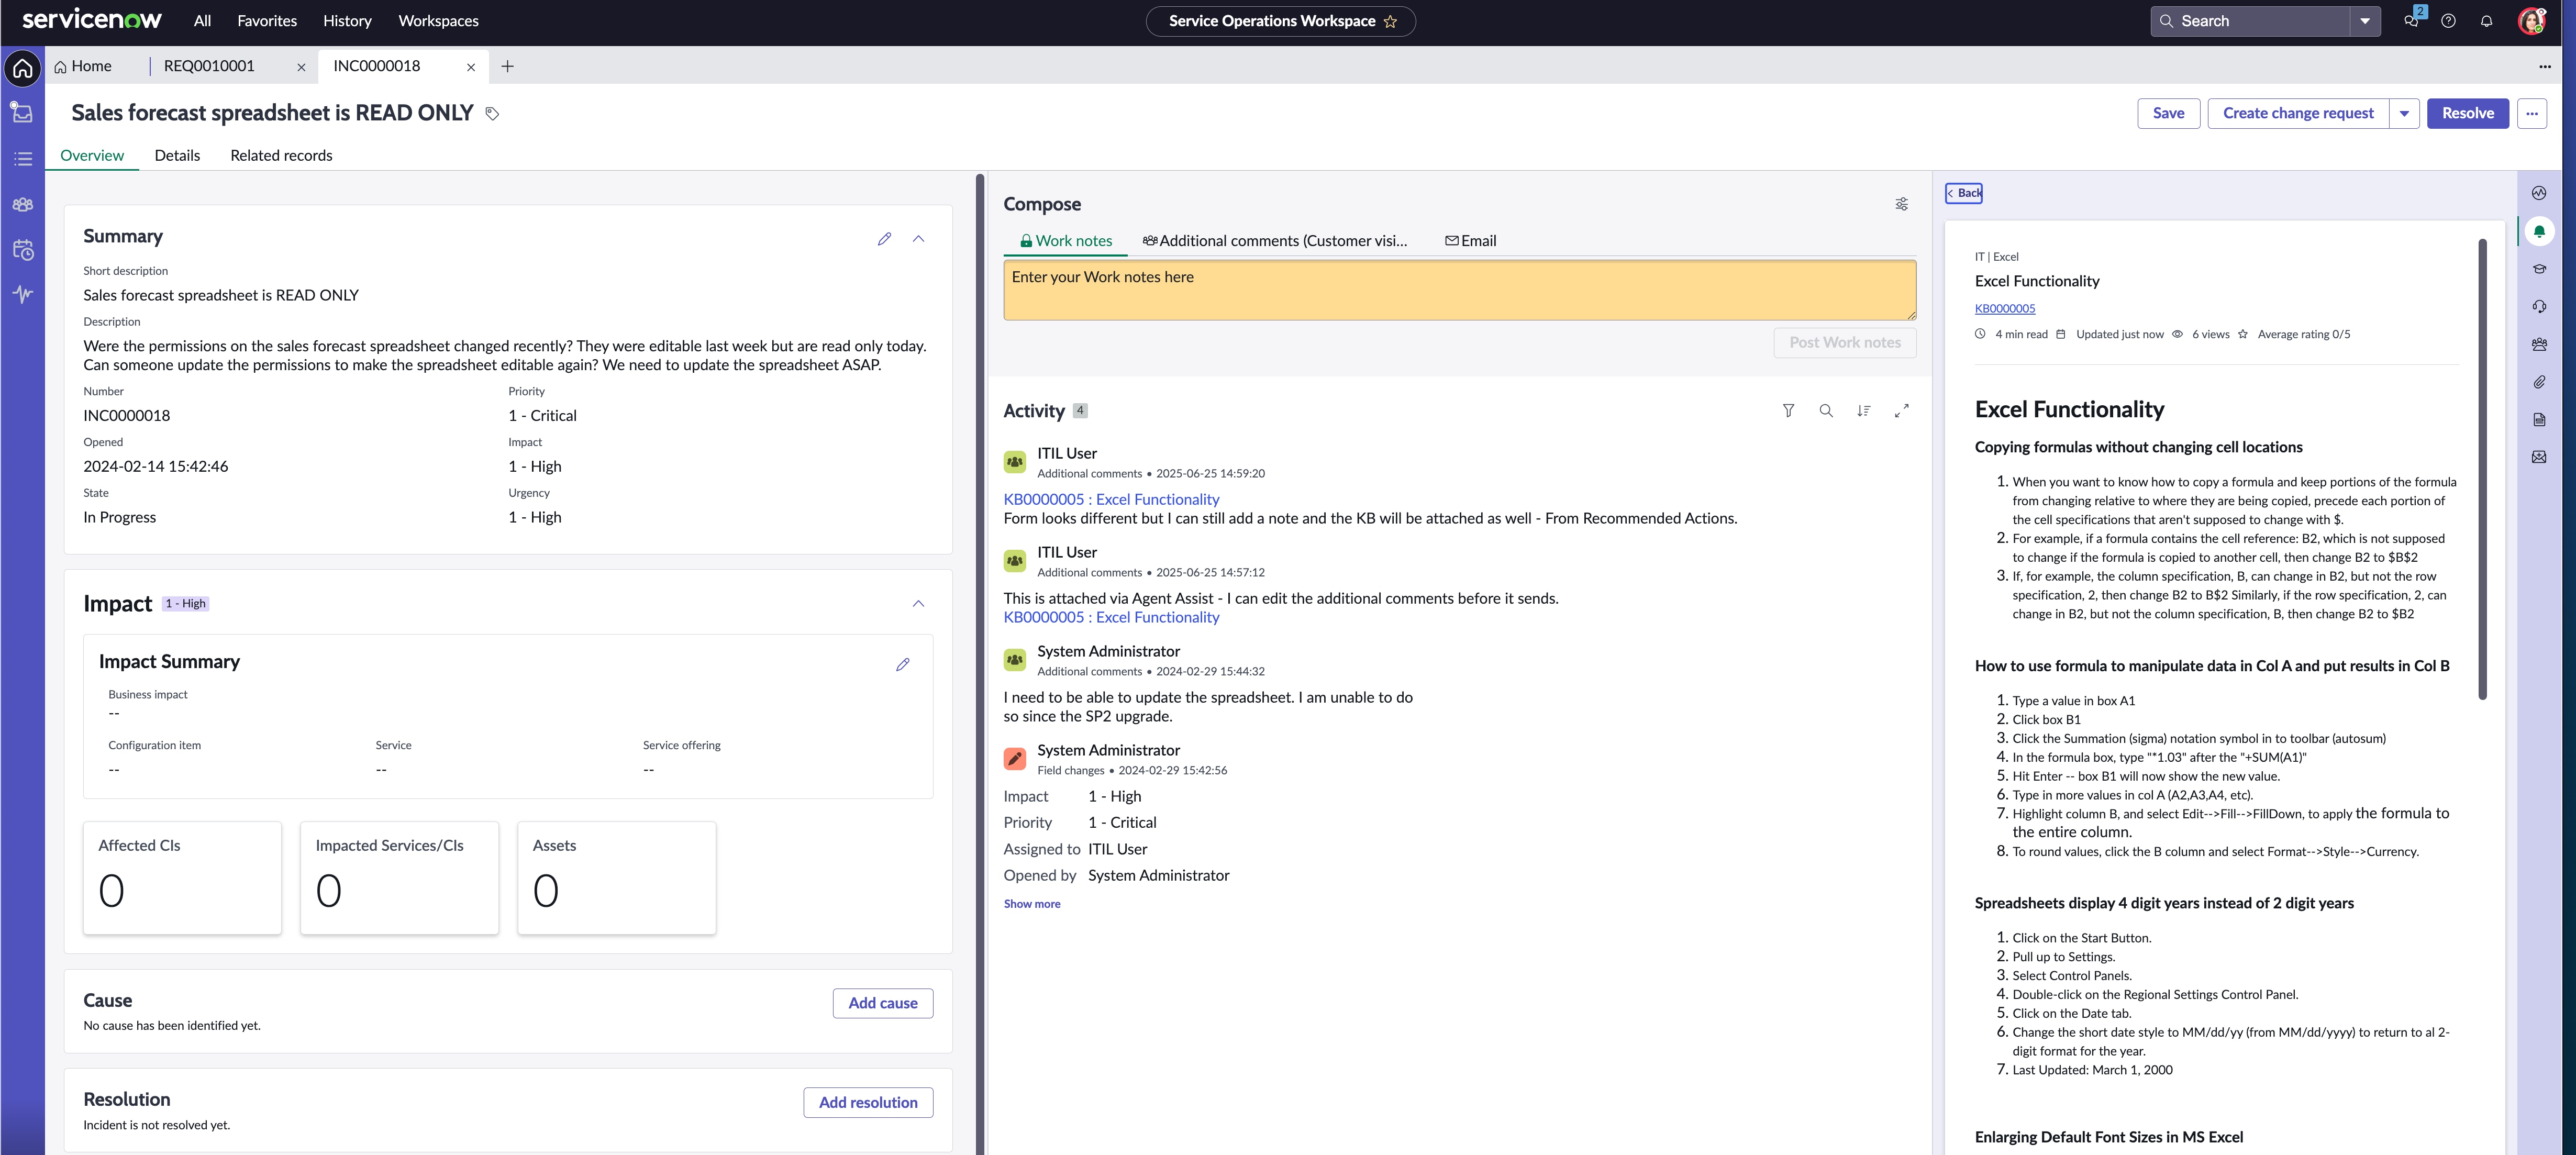This screenshot has height=1155, width=2576.
Task: Open people group icon in right rail
Action: tap(2539, 344)
